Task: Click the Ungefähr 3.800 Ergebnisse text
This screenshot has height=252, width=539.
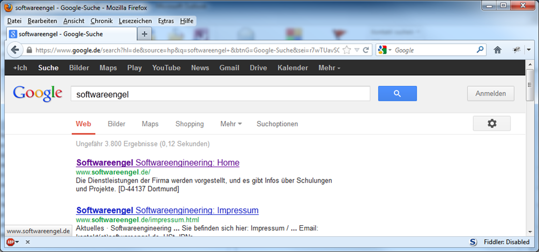Action: pyautogui.click(x=143, y=144)
